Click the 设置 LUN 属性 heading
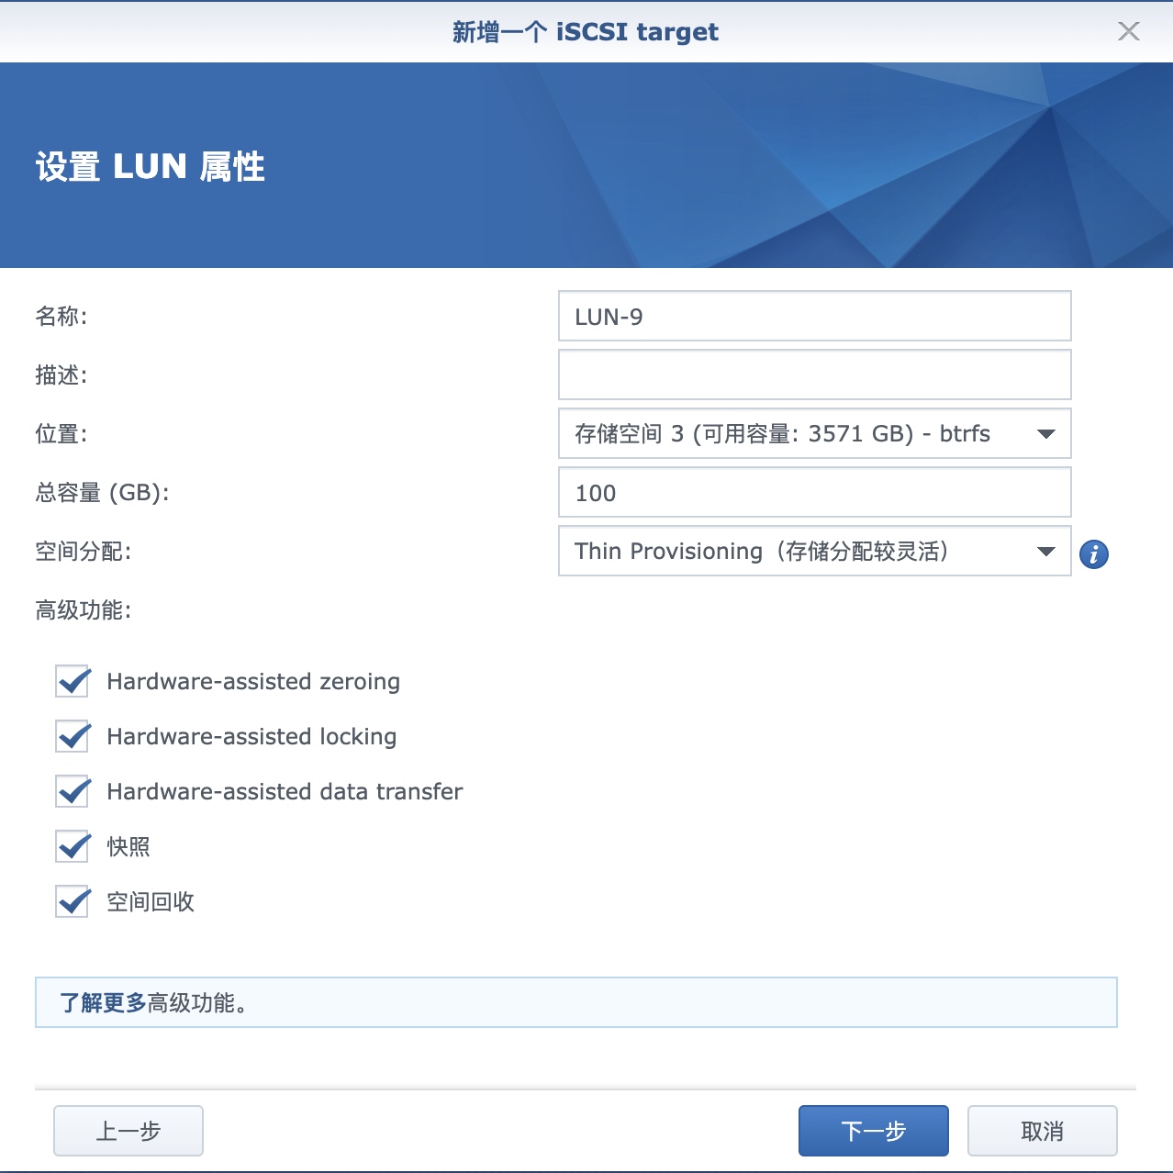This screenshot has width=1173, height=1173. (x=151, y=167)
